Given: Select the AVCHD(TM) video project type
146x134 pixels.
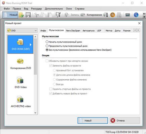Looking at the screenshot, I should 21,102.
